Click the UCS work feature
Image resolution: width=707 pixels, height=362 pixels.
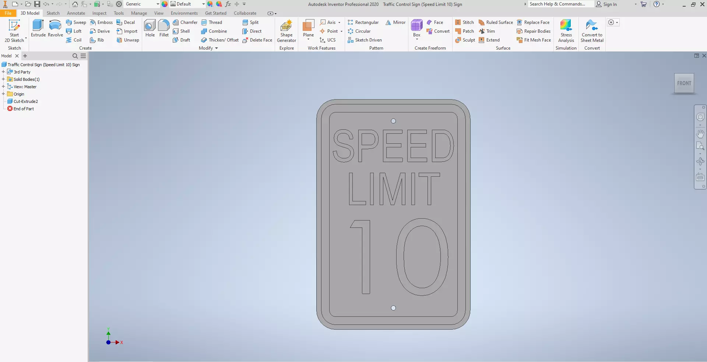328,40
